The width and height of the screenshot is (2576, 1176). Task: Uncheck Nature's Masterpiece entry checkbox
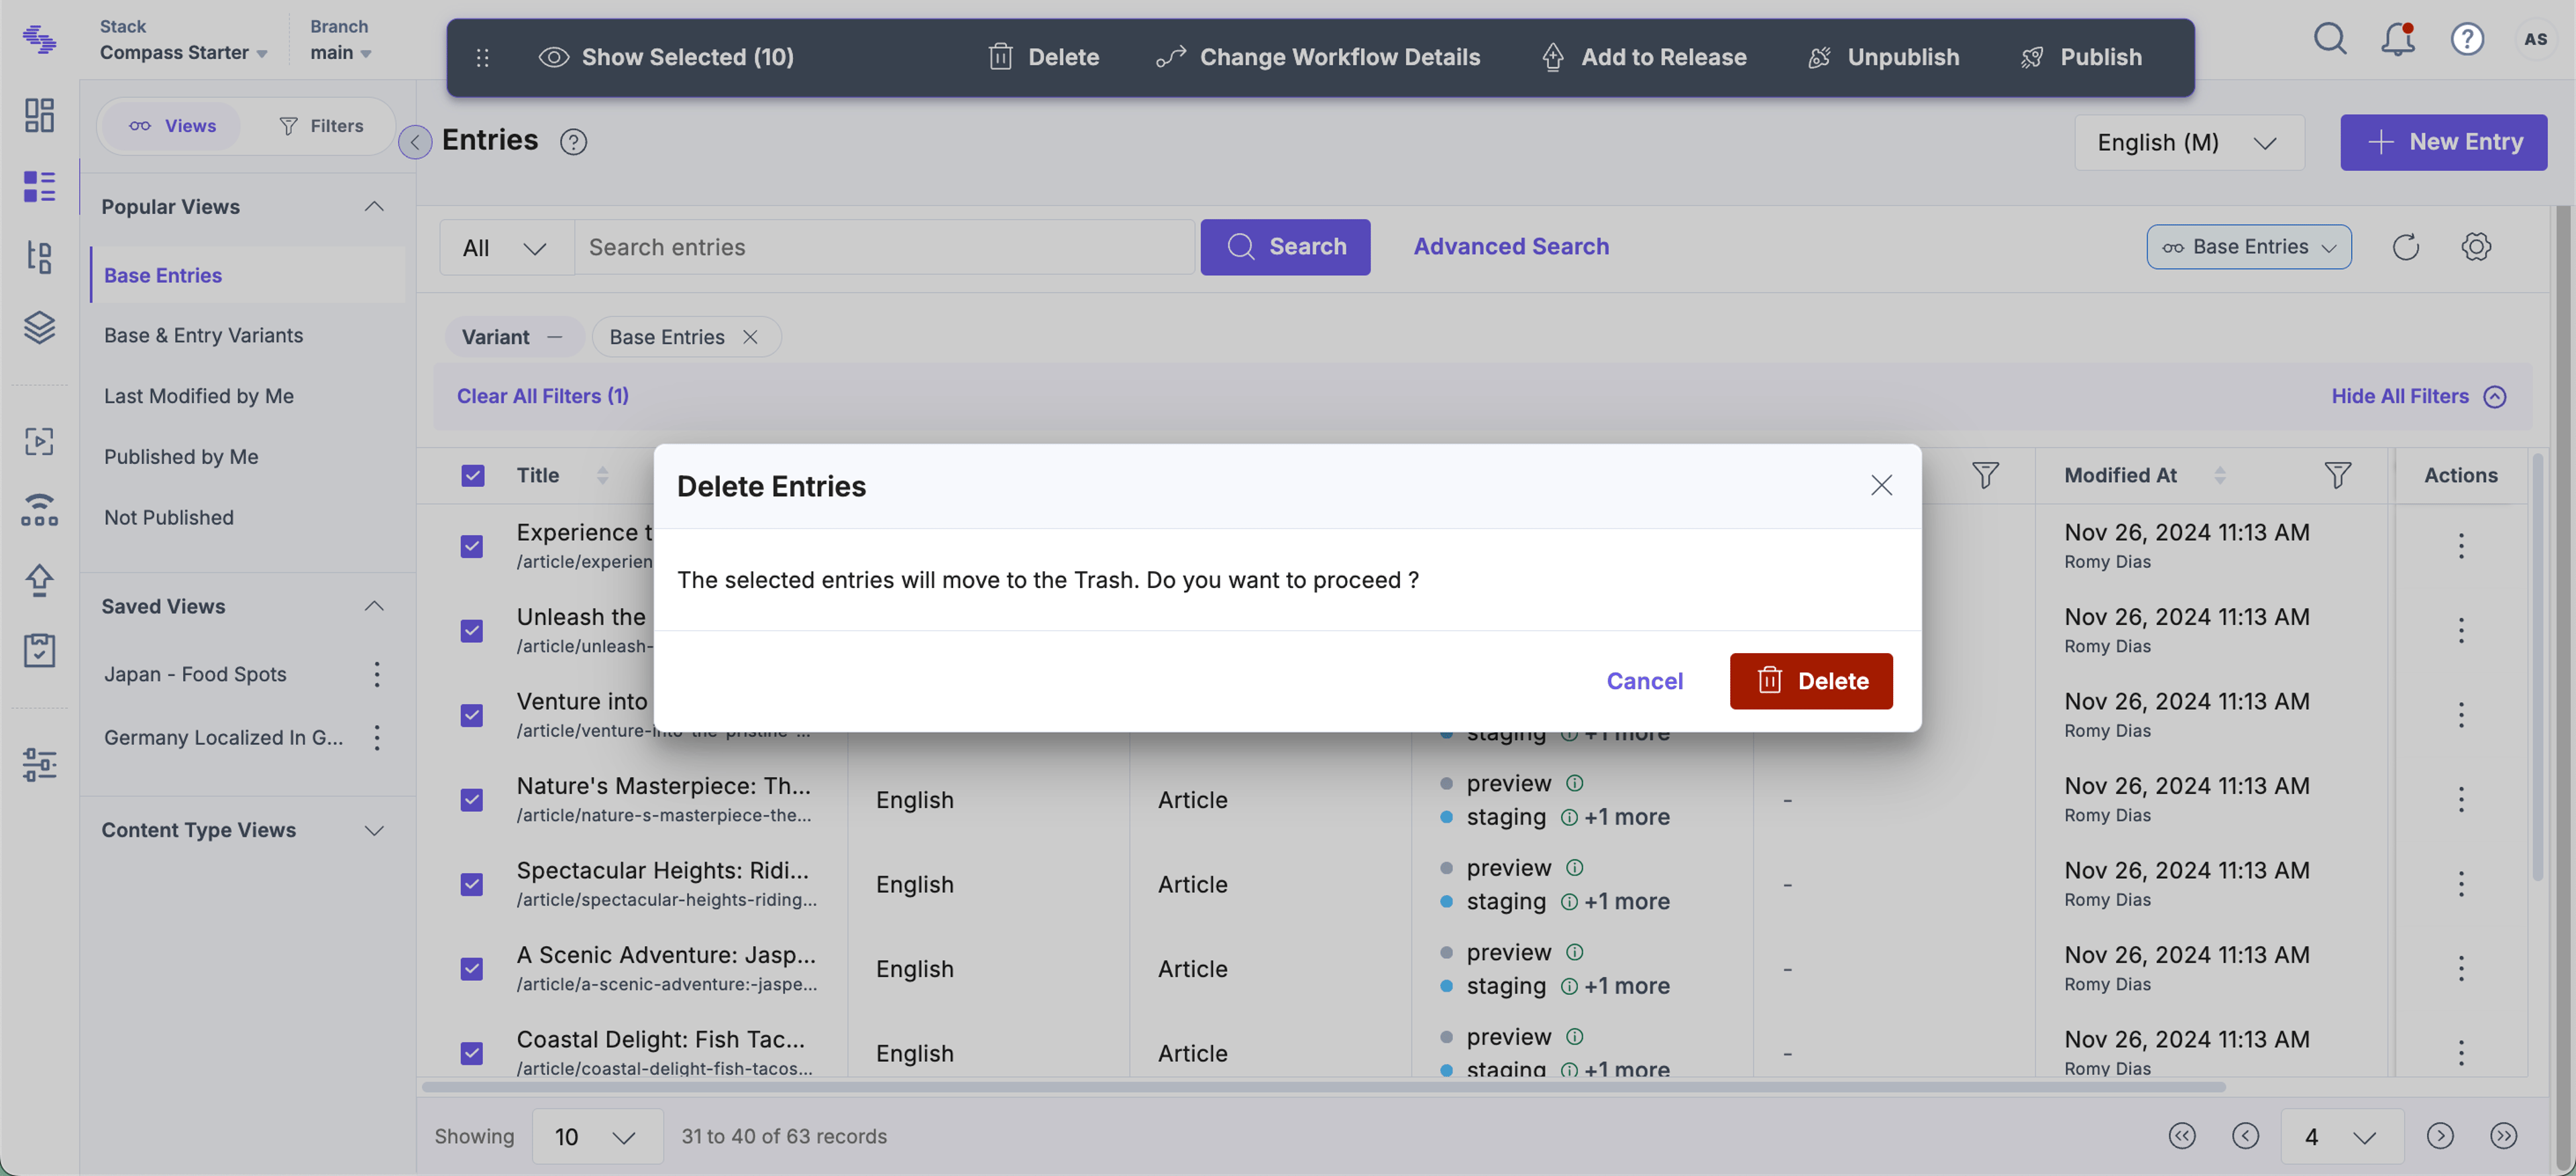(472, 799)
